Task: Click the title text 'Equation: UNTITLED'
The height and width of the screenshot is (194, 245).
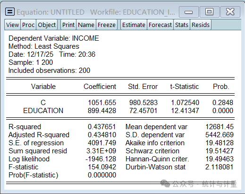Action: coord(51,12)
